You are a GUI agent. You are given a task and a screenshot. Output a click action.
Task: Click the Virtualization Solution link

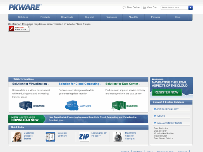pos(164,133)
